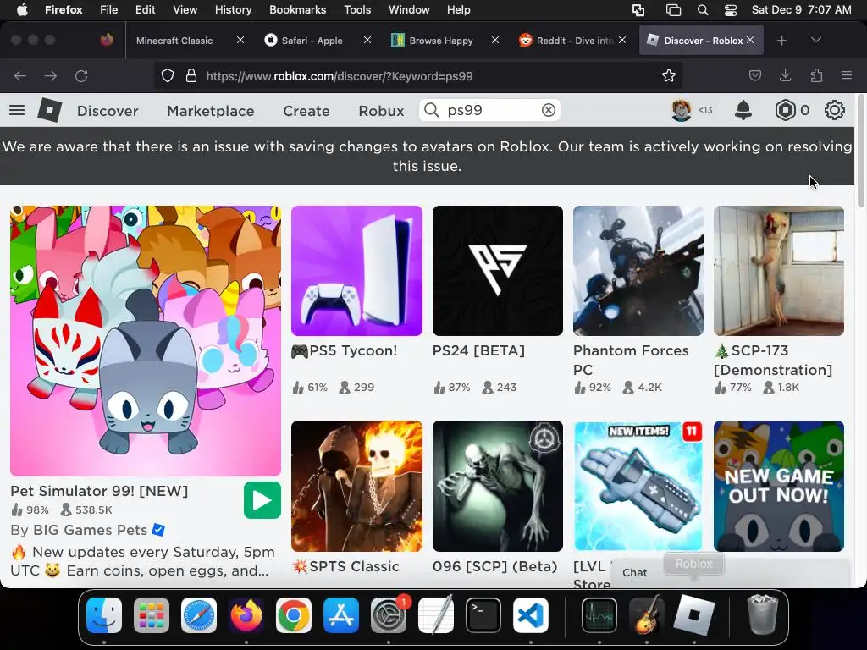Expand the list all tabs chevron
Image resolution: width=867 pixels, height=650 pixels.
click(815, 41)
